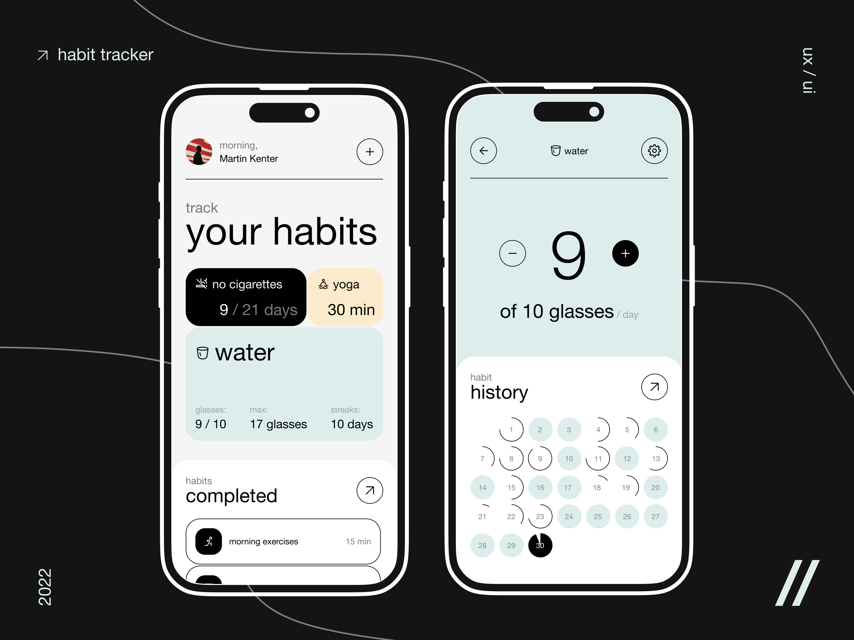Tap the back arrow icon on water screen

[484, 151]
